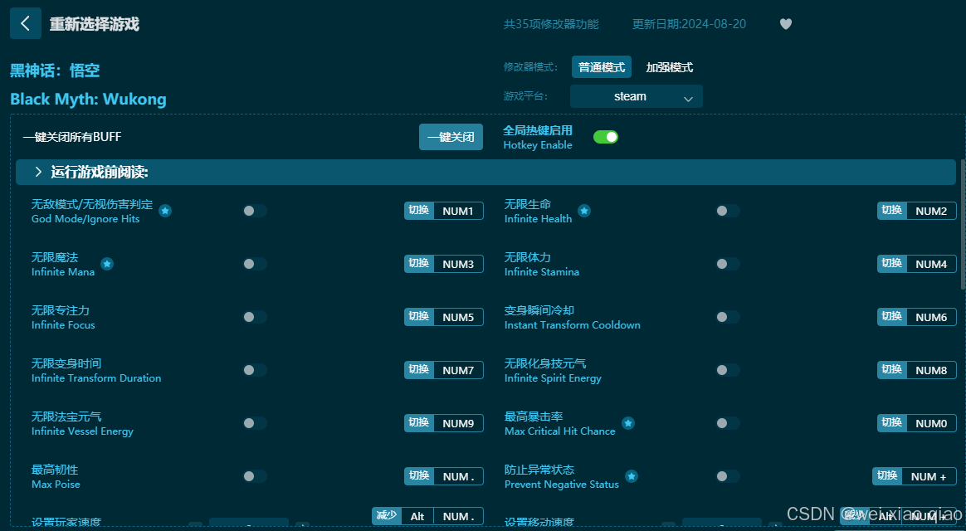Click 切换 button for NUM + hotkey
The width and height of the screenshot is (966, 531).
887,476
